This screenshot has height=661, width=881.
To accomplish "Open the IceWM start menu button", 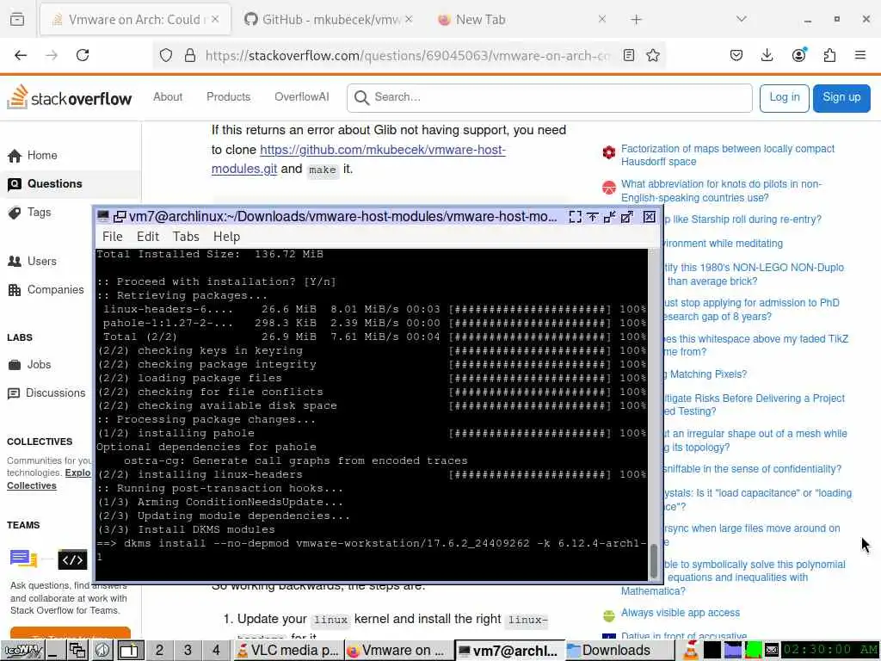I will 22,651.
